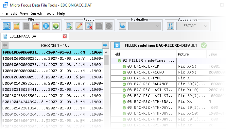Close the EBC.BNKACC.DAT tab
The width and height of the screenshot is (226, 129).
click(65, 36)
